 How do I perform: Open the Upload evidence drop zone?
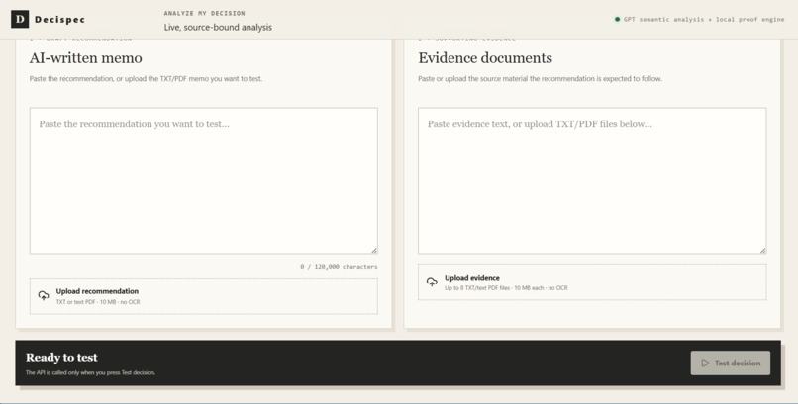592,283
